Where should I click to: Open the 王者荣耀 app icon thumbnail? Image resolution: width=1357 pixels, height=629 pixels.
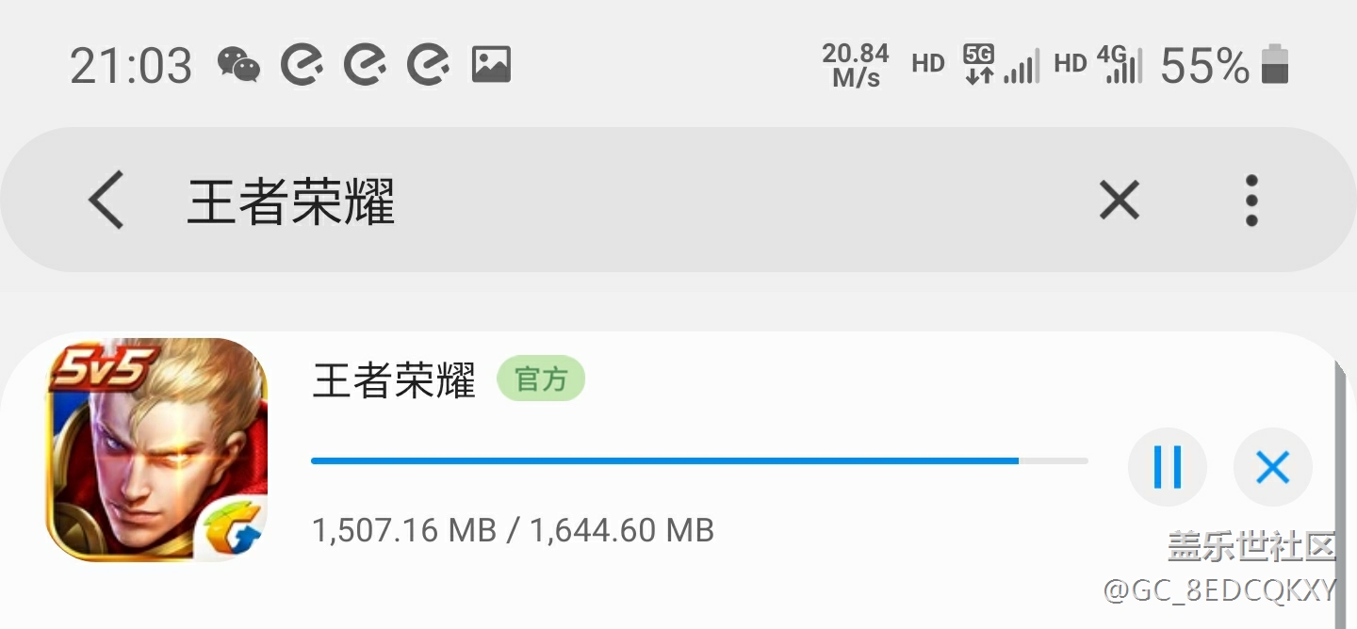[156, 450]
